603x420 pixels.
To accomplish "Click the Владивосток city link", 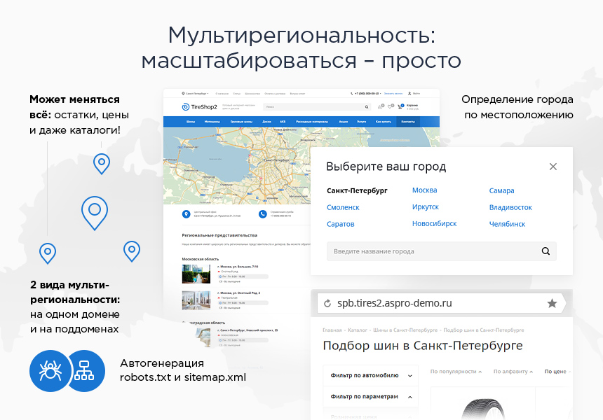I will (511, 206).
